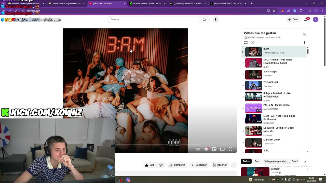Viewport: 326px width, 183px height.
Task: Like the video with 32 k likes
Action: click(150, 165)
